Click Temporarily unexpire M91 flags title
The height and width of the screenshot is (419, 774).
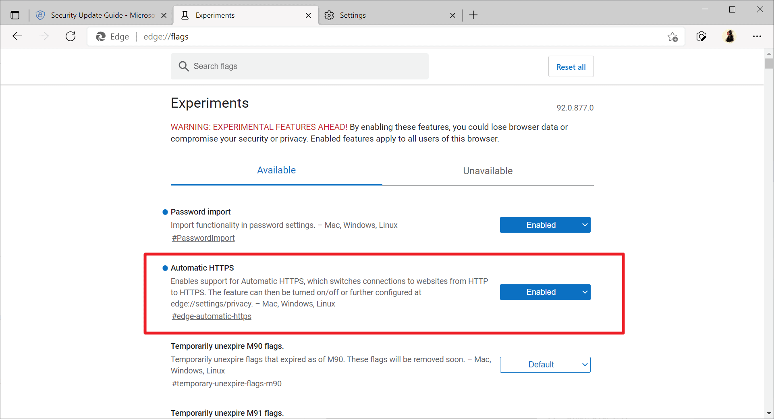(x=227, y=413)
